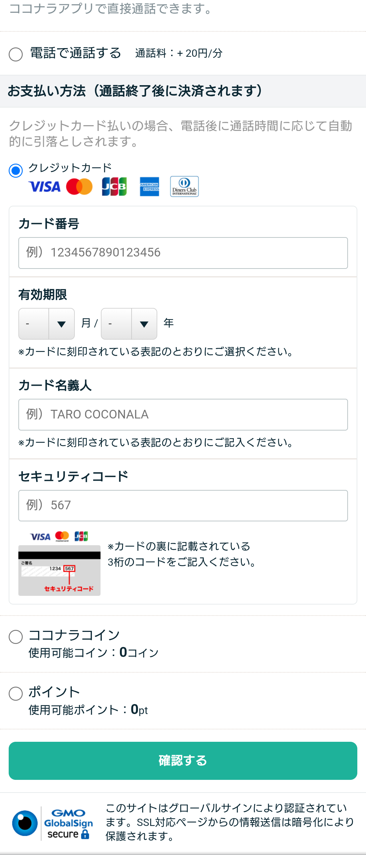The width and height of the screenshot is (366, 855).
Task: Click the GMO GlobalSign secure seal
Action: [52, 824]
